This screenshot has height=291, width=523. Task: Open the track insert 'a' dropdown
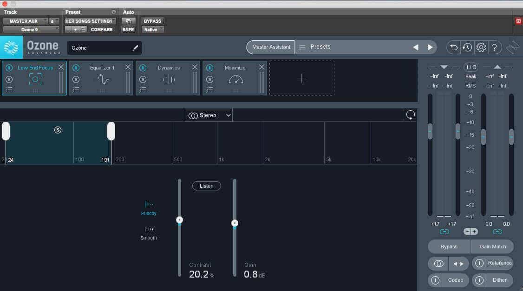coord(54,21)
